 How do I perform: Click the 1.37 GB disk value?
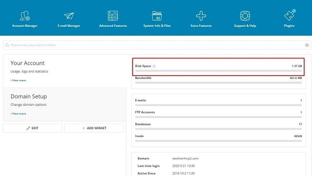pos(297,66)
